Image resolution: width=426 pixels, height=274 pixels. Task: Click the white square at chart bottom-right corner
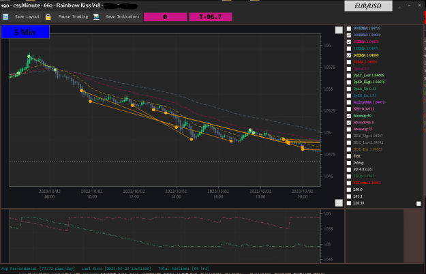339,203
